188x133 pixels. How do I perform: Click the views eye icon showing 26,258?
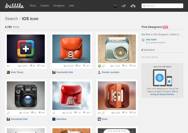65,66
